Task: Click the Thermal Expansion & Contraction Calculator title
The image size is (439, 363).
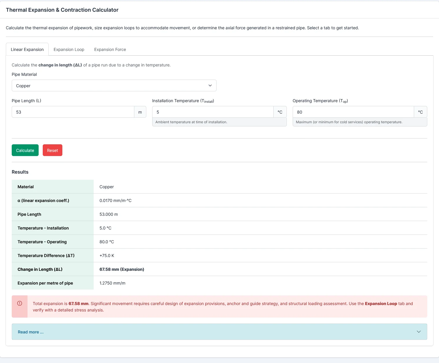Action: (x=62, y=10)
